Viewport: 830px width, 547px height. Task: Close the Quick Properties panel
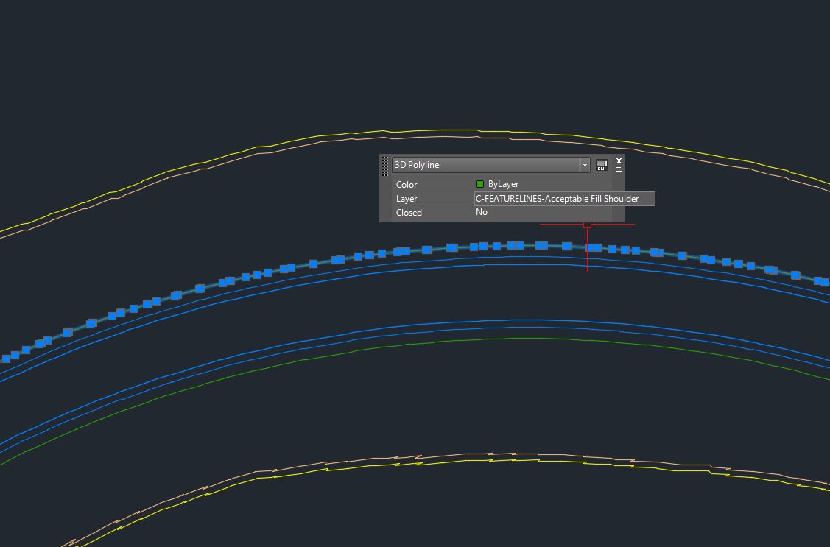coord(619,160)
